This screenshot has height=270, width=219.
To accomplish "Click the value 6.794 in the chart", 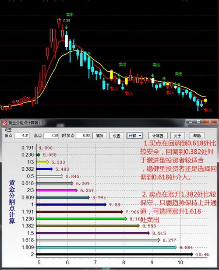I will (x=99, y=198).
